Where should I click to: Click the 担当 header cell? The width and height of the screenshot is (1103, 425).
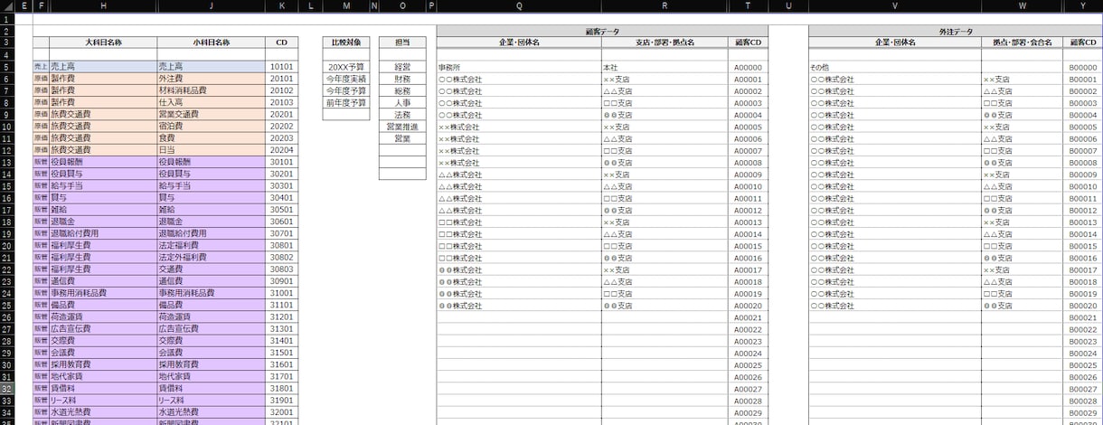pos(401,42)
